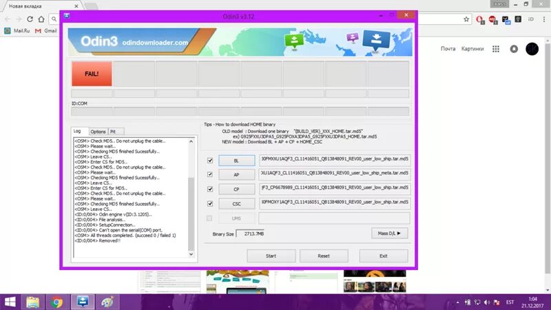Screen dimensions: 551x310
Task: Click the CSC file button
Action: point(236,203)
